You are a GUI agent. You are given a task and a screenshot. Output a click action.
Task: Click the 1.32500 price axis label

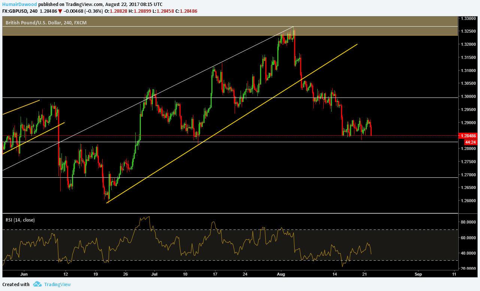tap(468, 31)
